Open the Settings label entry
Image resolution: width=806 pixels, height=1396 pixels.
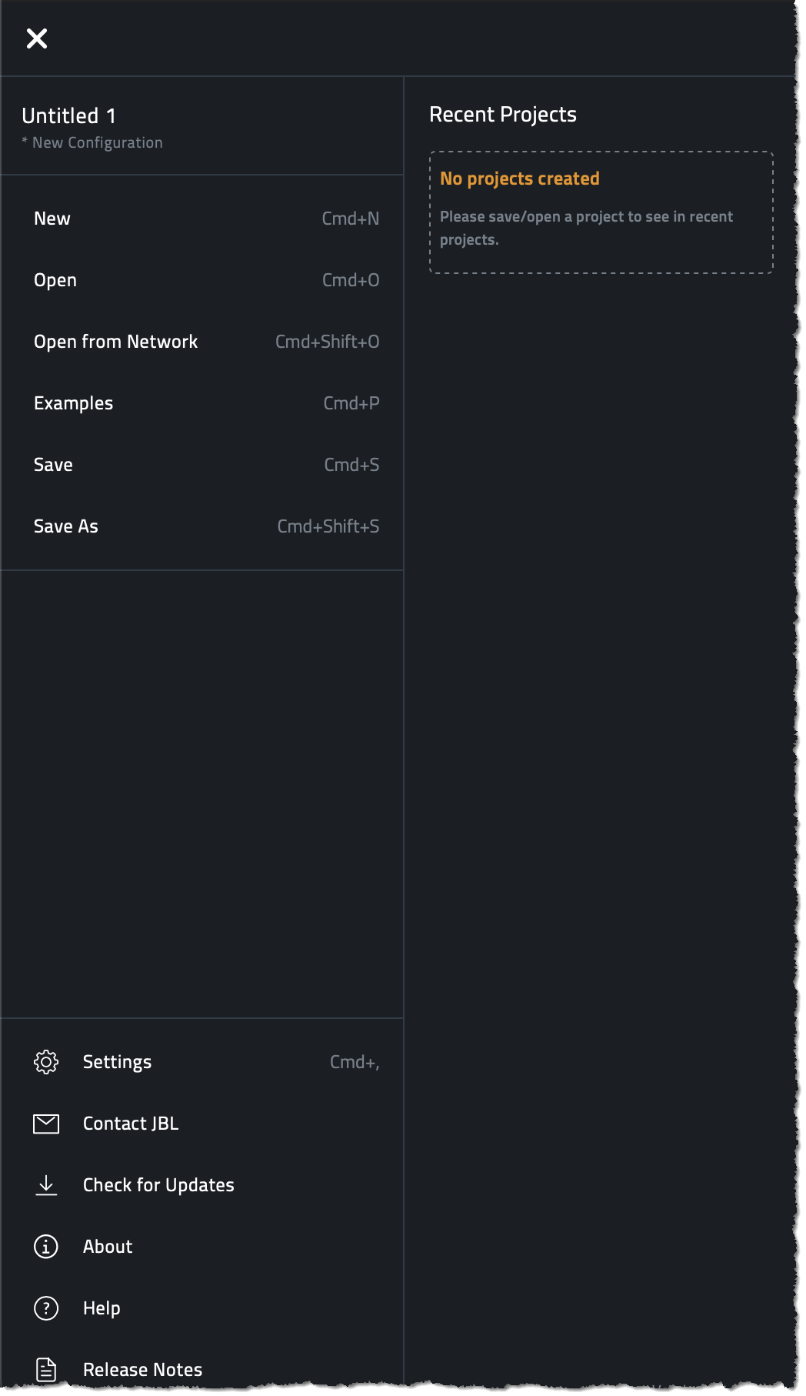click(x=117, y=1062)
